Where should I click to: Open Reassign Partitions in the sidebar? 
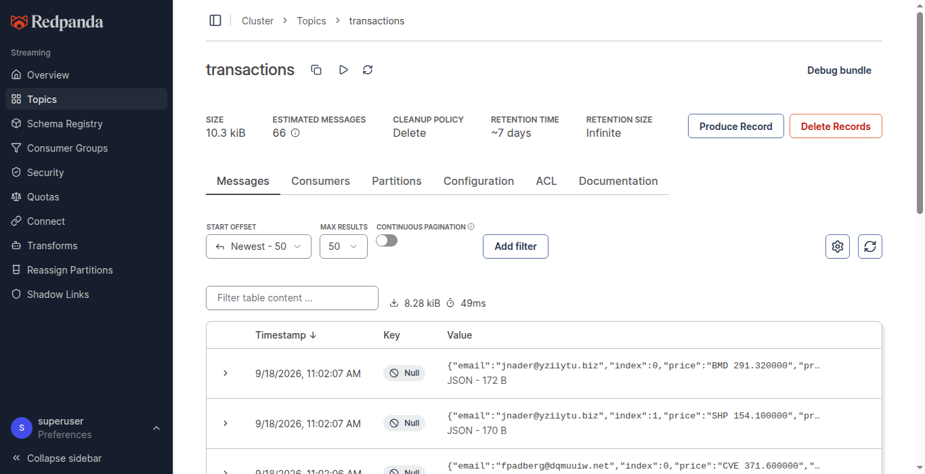tap(86, 270)
